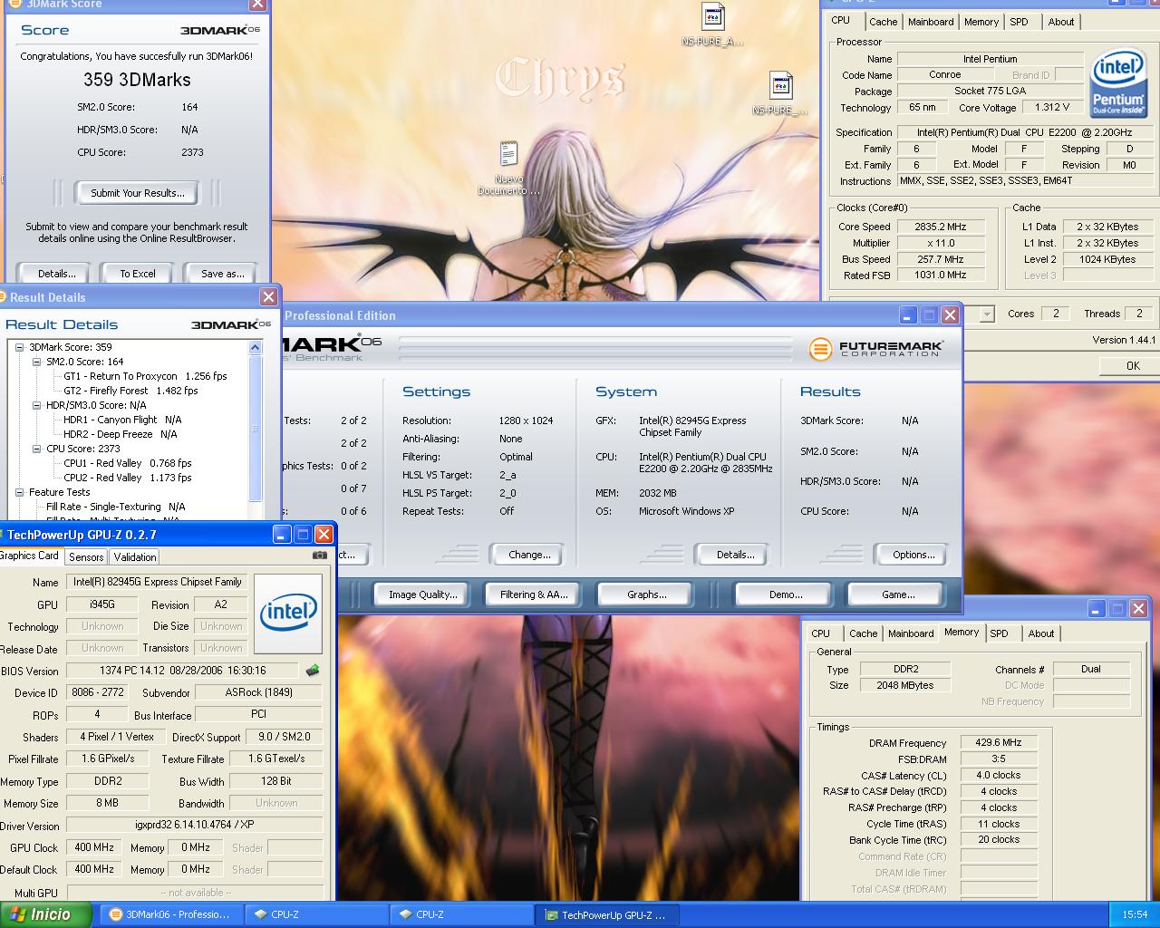Image resolution: width=1160 pixels, height=928 pixels.
Task: Open the Graphs button
Action: [x=646, y=594]
